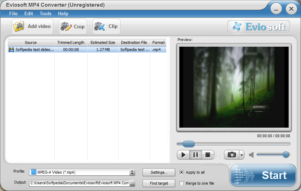Click the Settings... button
This screenshot has height=191, width=301.
tap(159, 172)
